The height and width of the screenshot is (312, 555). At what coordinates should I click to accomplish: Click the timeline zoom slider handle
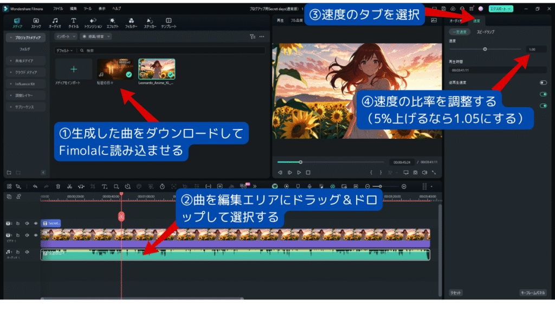pos(380,186)
